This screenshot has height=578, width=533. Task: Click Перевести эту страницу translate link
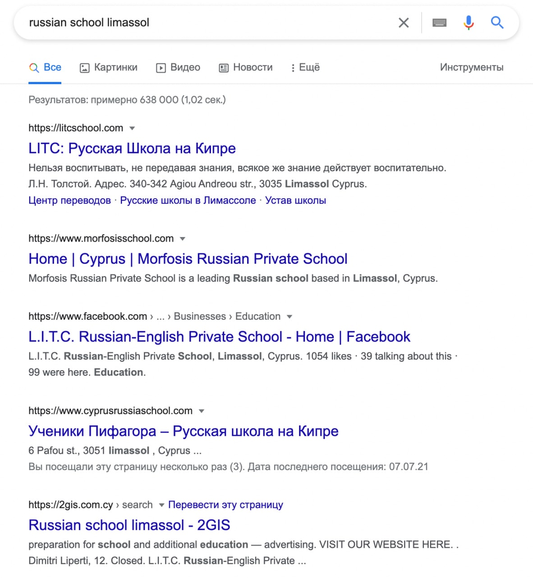(225, 505)
